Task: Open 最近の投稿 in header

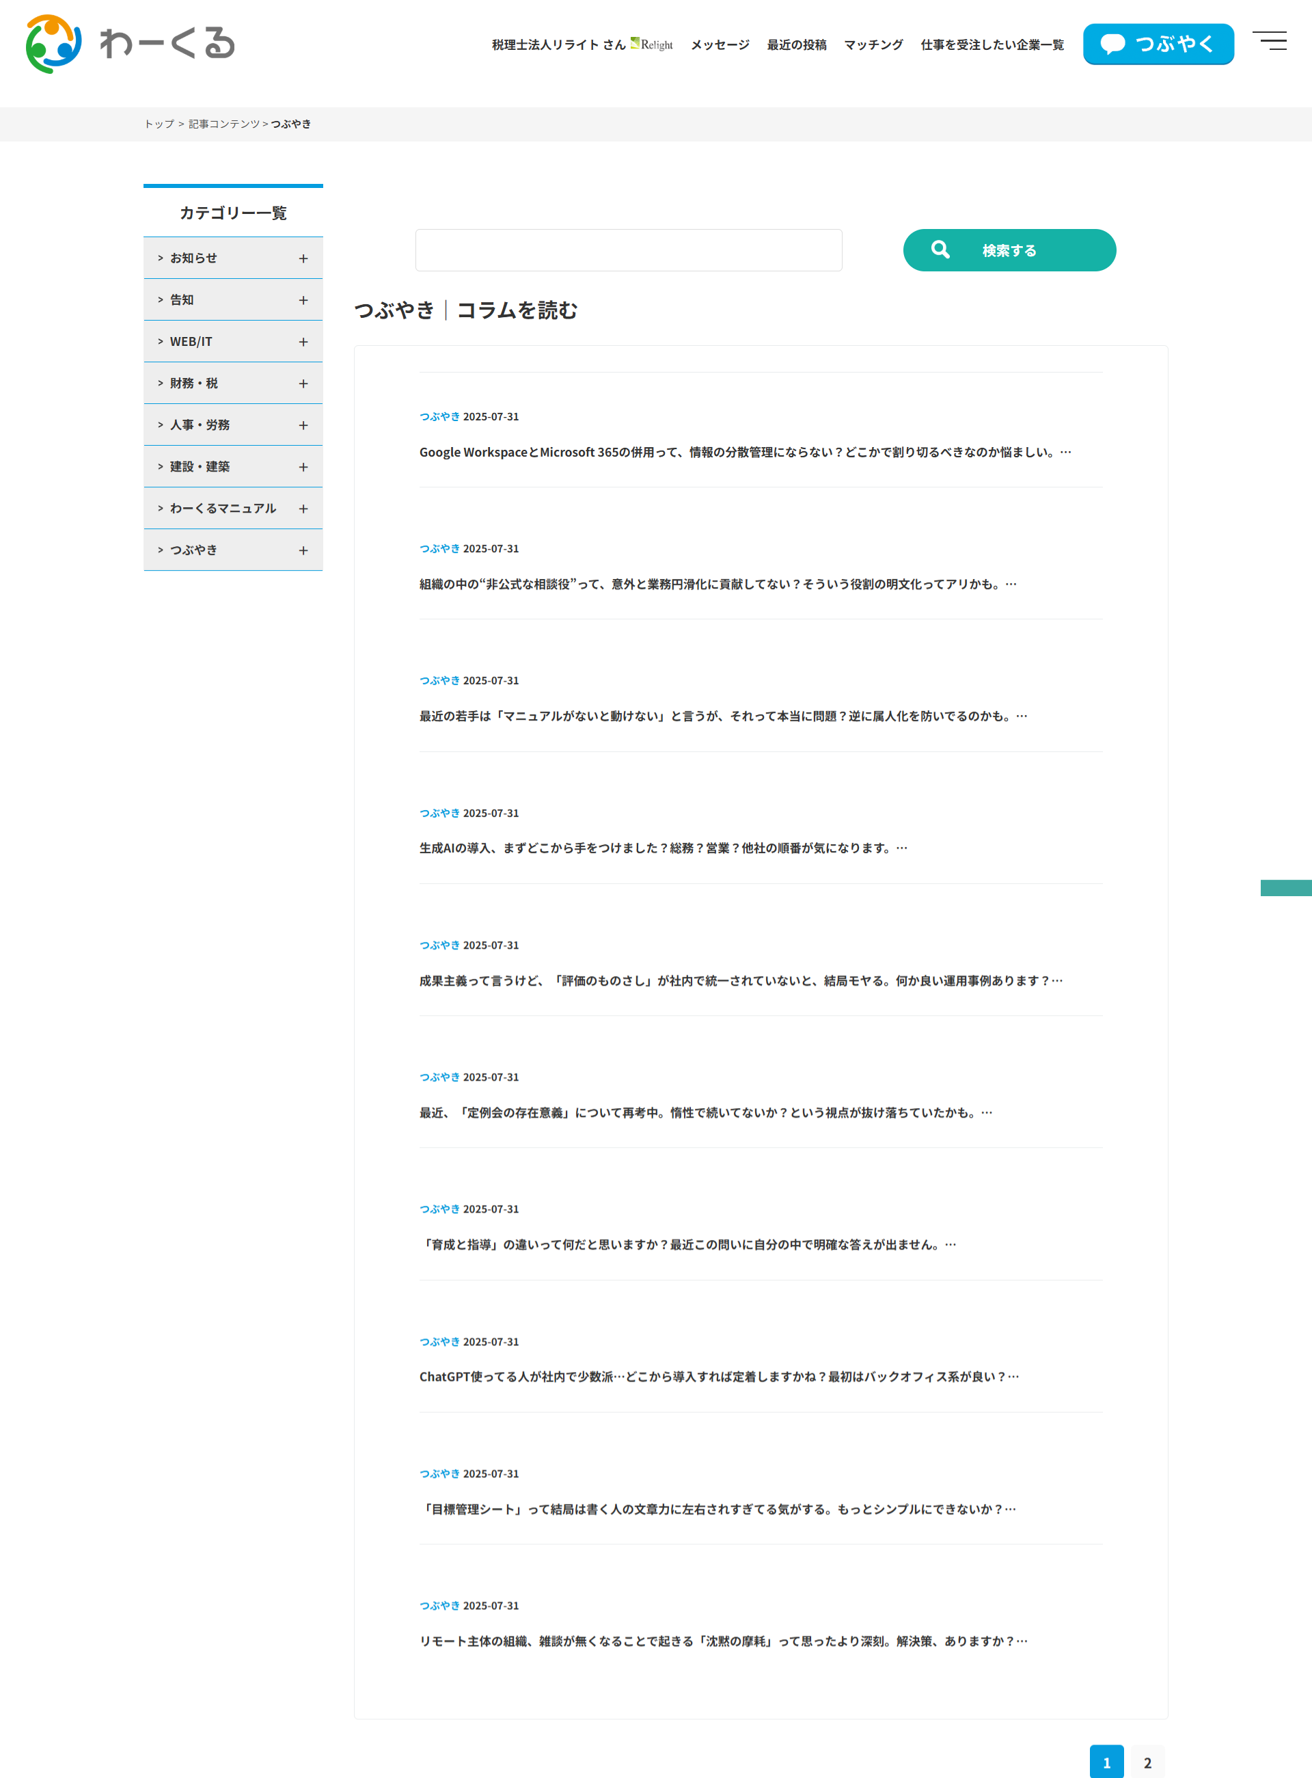Action: coord(796,44)
